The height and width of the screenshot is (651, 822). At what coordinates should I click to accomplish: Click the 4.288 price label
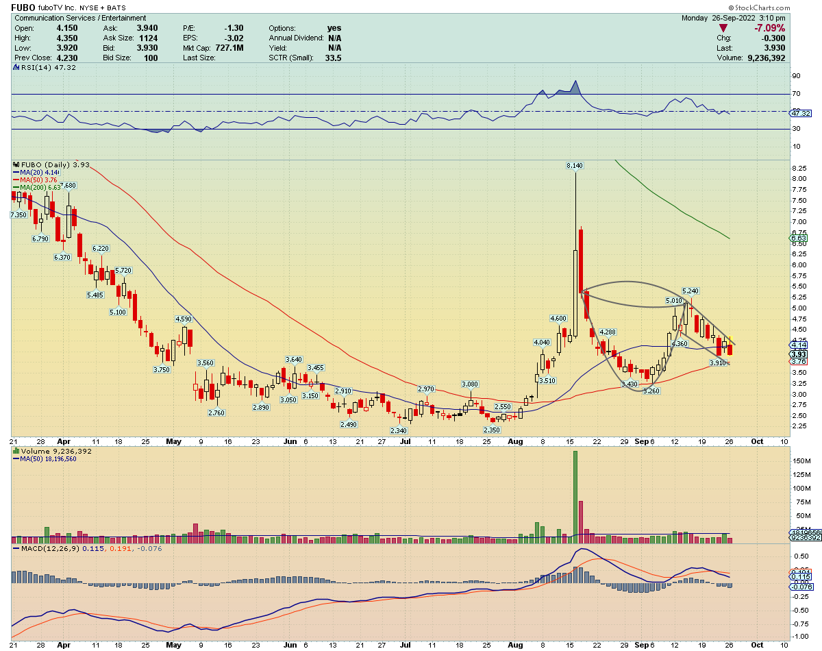pyautogui.click(x=608, y=332)
